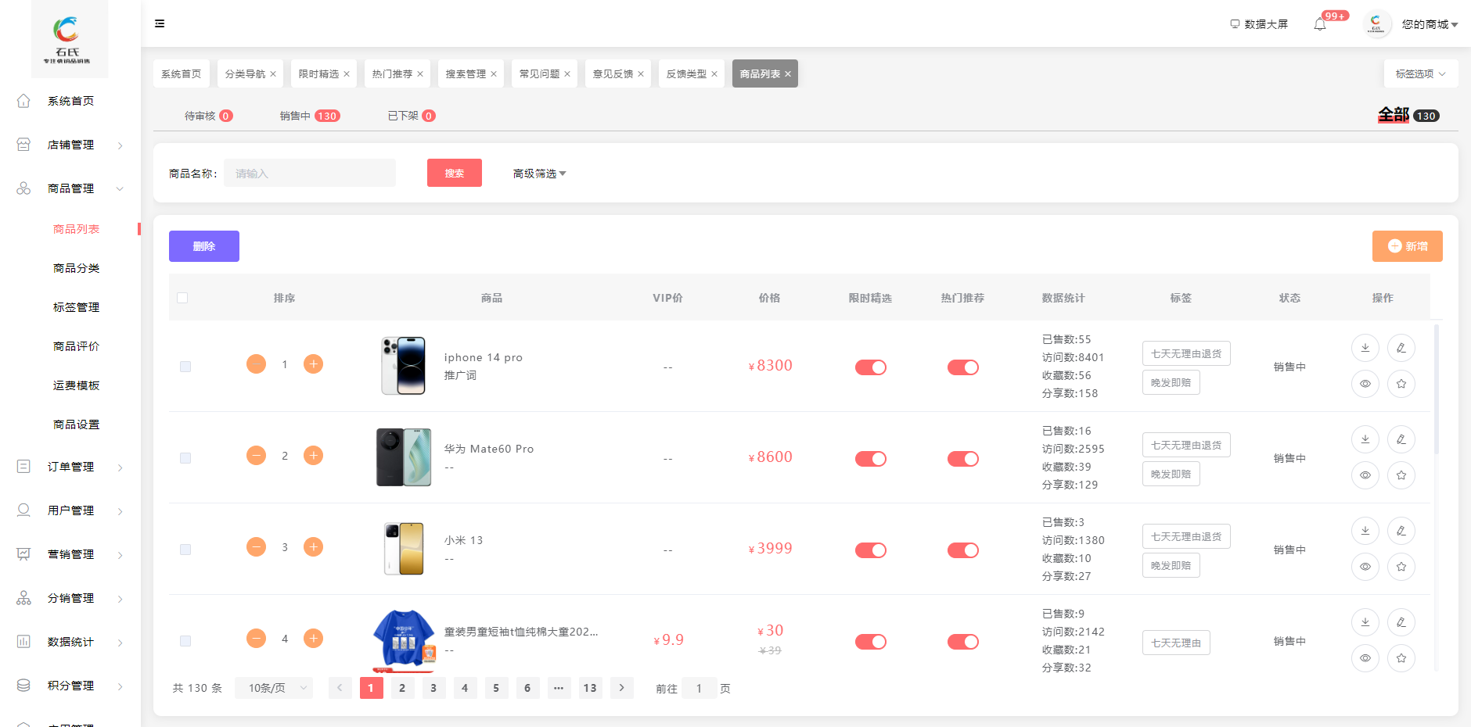Viewport: 1471px width, 727px height.
Task: Edit the 小米 13 product
Action: (x=1401, y=531)
